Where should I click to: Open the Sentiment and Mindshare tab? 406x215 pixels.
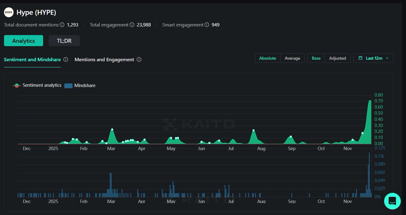tap(32, 59)
